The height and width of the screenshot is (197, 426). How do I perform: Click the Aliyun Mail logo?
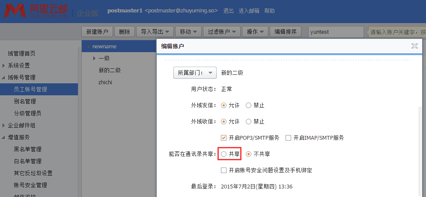[x=36, y=10]
